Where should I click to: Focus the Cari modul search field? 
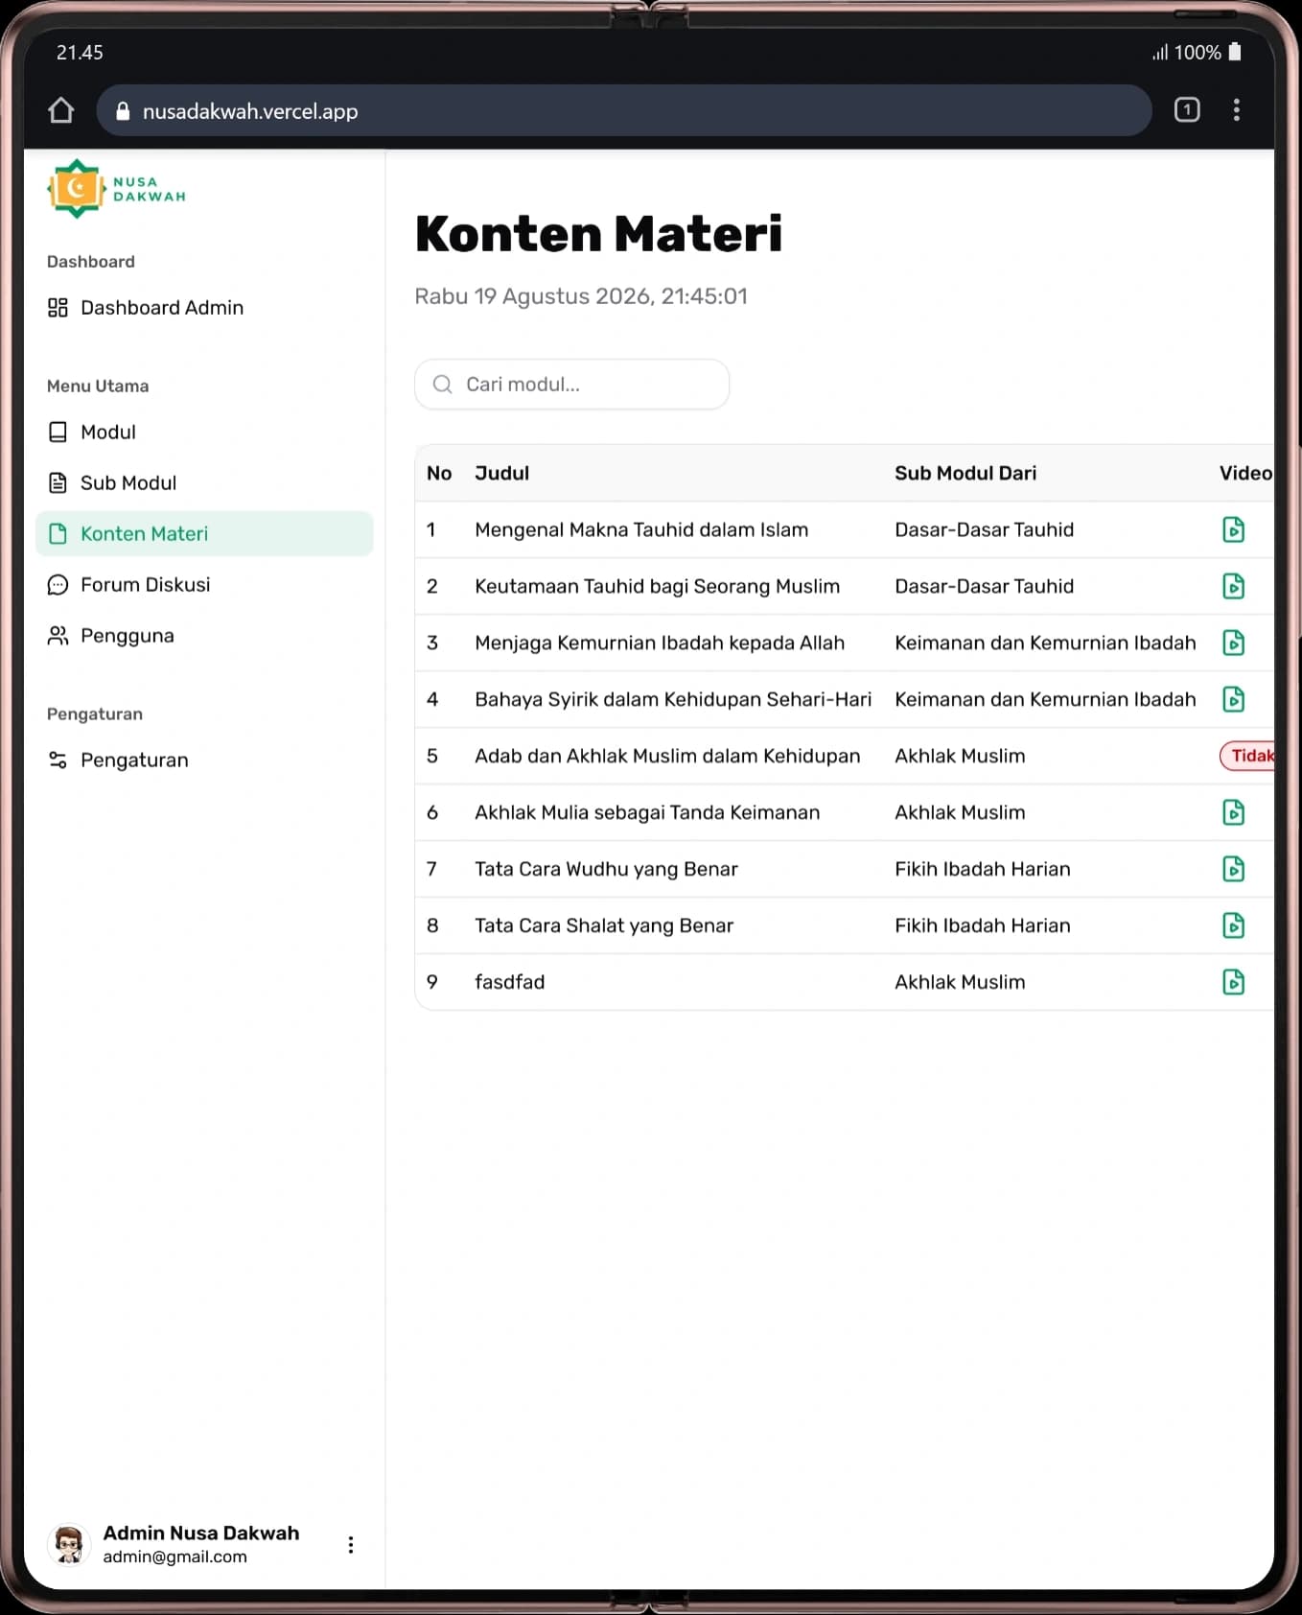point(572,385)
